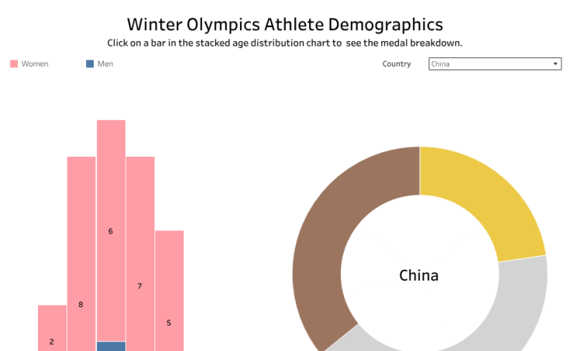This screenshot has height=351, width=570.
Task: Click the Winter Olympics Athlete Demographics title
Action: pyautogui.click(x=285, y=24)
